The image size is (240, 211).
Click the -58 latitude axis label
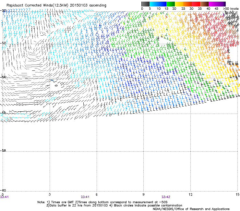tap(3, 151)
